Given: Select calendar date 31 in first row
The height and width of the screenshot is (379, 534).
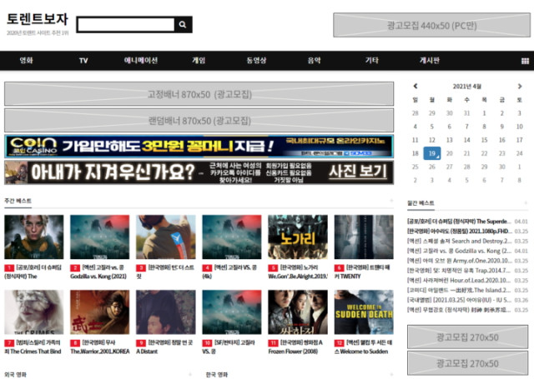Looking at the screenshot, I should click(x=467, y=113).
